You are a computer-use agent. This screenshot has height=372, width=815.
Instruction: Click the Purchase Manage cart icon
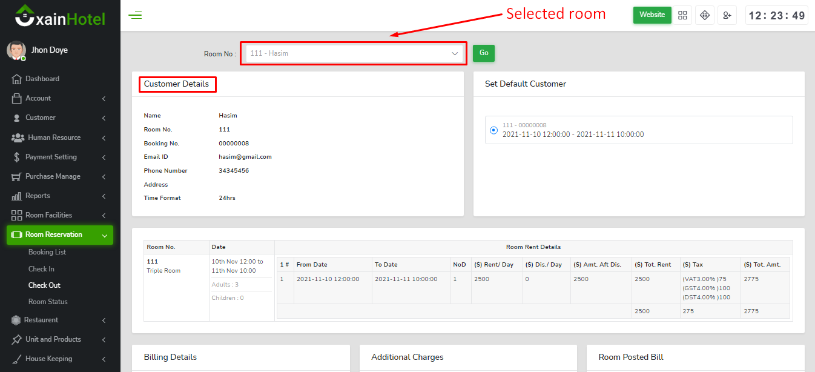(x=17, y=176)
